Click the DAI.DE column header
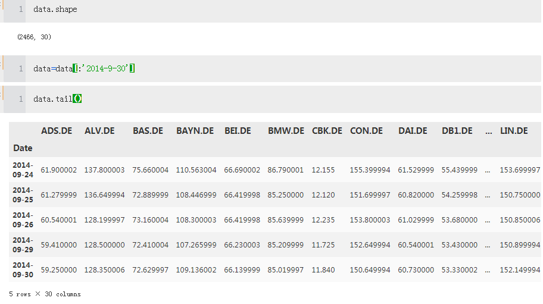 (x=413, y=131)
